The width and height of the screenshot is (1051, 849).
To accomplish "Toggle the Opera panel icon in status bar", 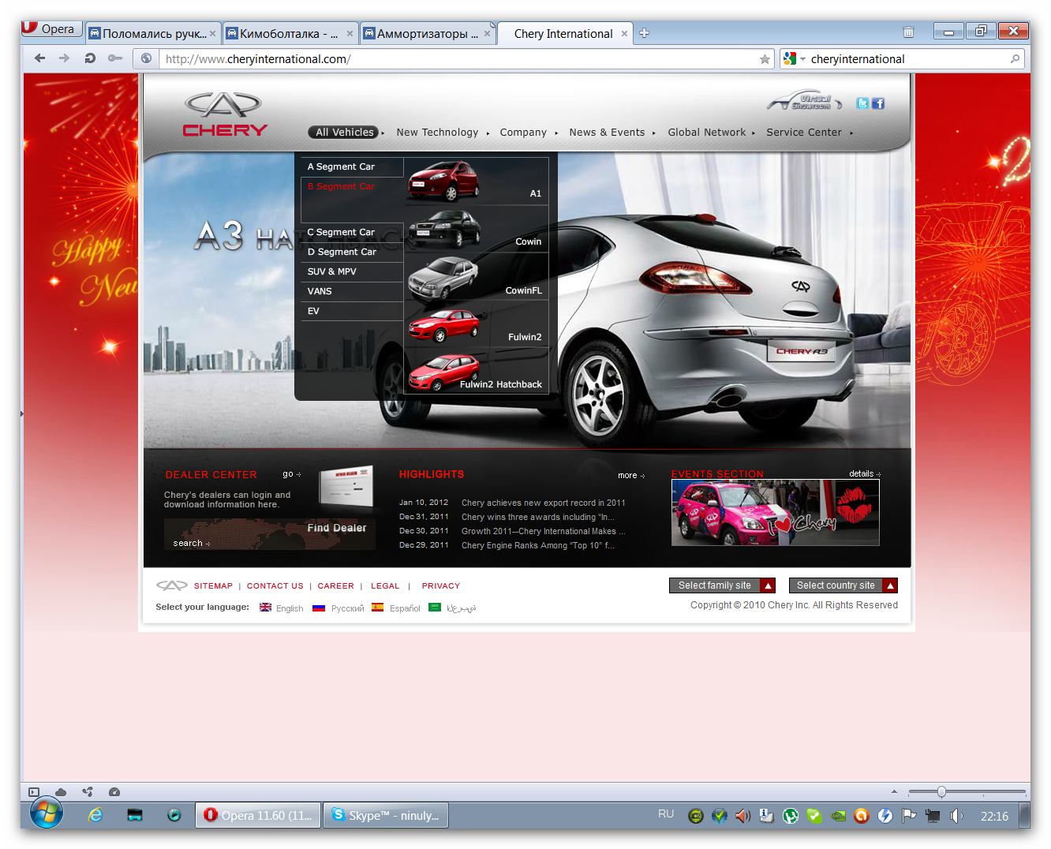I will pyautogui.click(x=34, y=791).
